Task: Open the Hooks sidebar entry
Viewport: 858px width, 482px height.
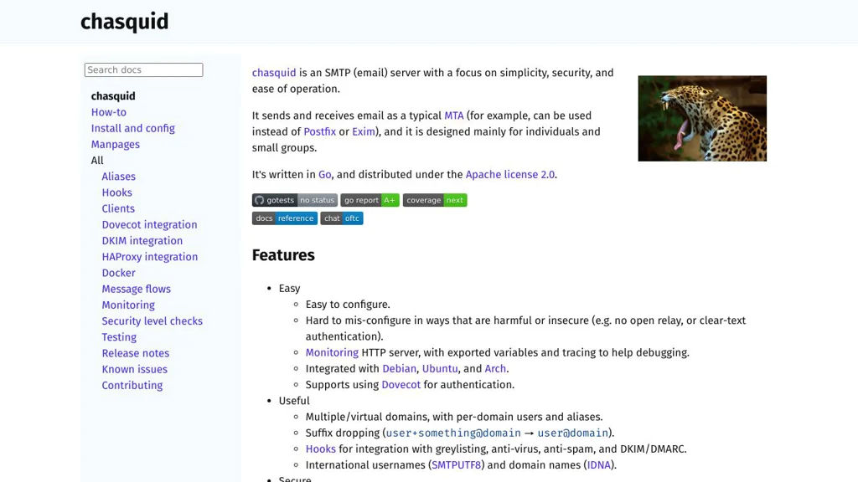Action: coord(116,192)
